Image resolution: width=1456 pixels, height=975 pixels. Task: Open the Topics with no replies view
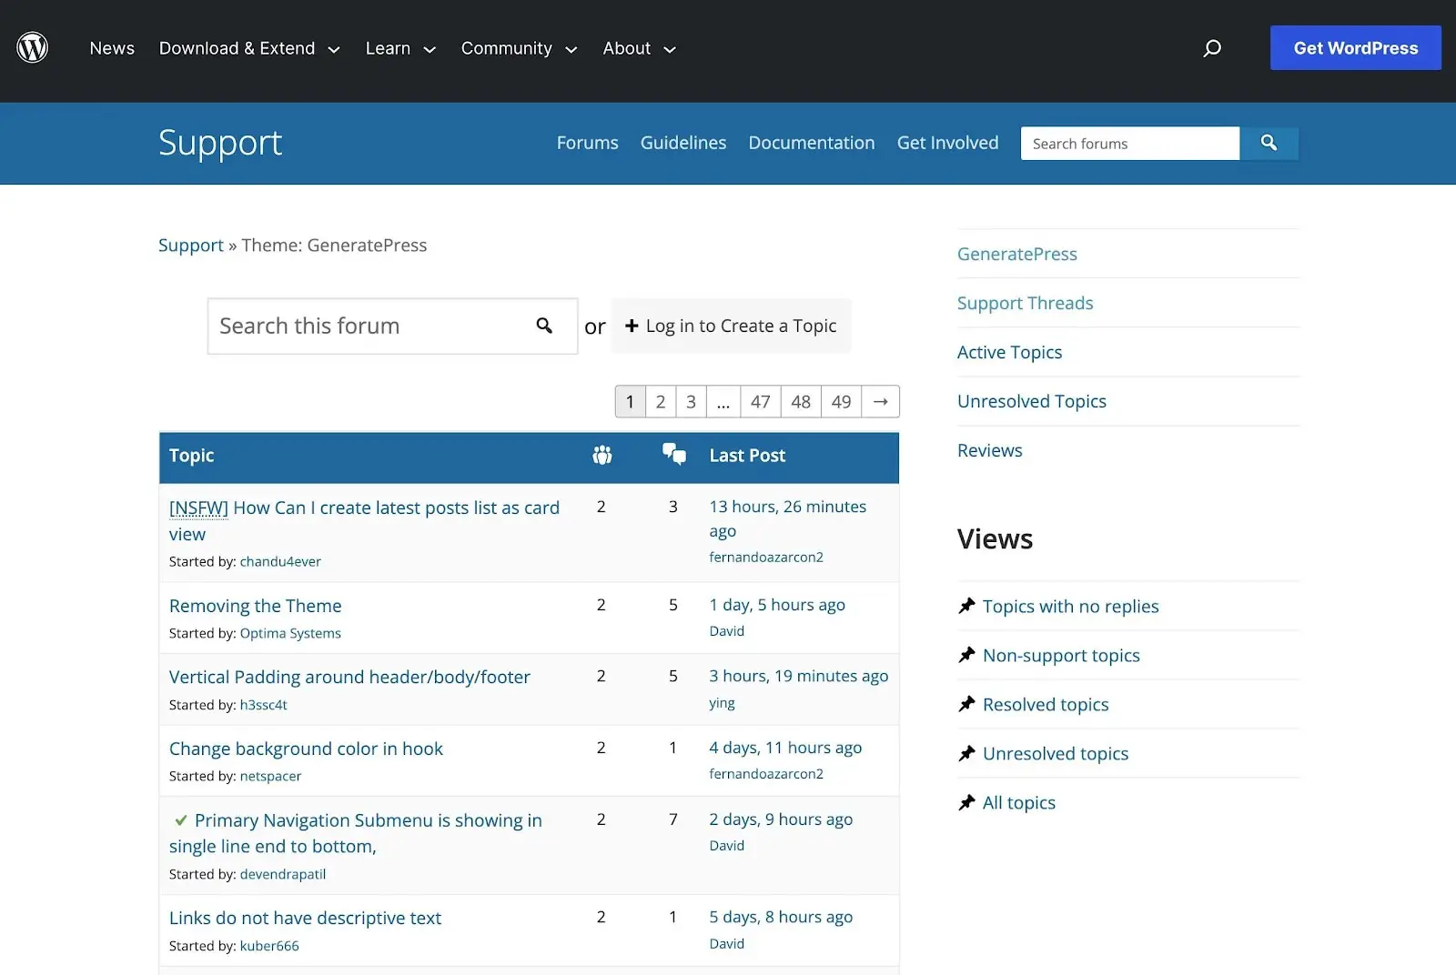[1071, 606]
